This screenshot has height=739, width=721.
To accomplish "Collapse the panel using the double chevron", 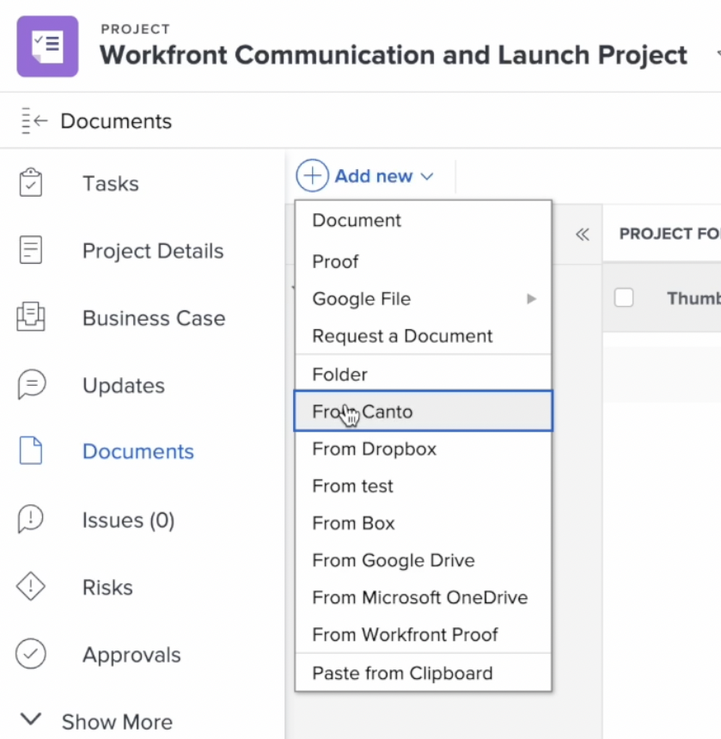I will pyautogui.click(x=582, y=234).
